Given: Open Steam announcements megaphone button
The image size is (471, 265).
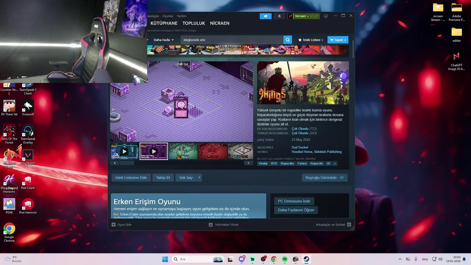Looking at the screenshot, I should (265, 16).
